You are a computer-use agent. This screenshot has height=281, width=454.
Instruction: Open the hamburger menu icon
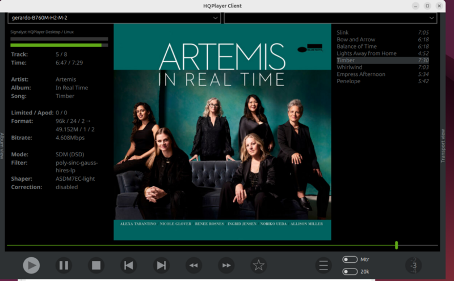coord(323,265)
